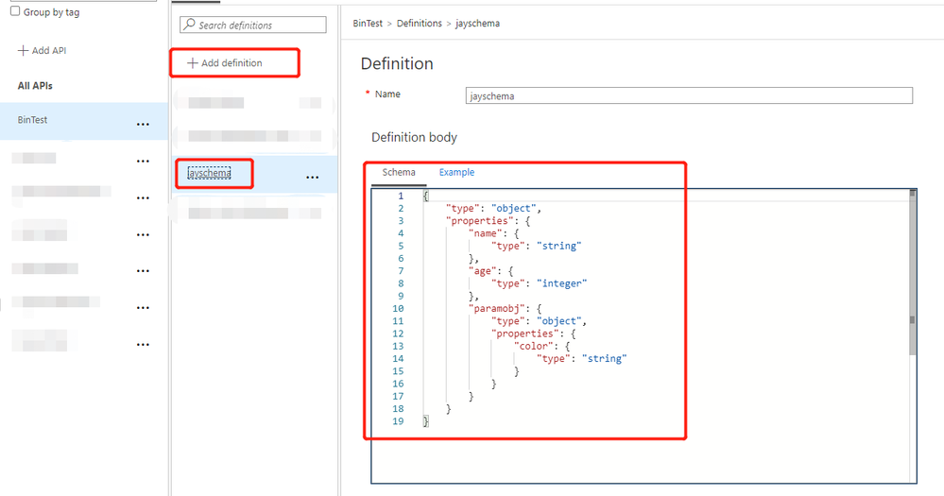Open the ellipsis menu for jayschema definition

click(313, 177)
